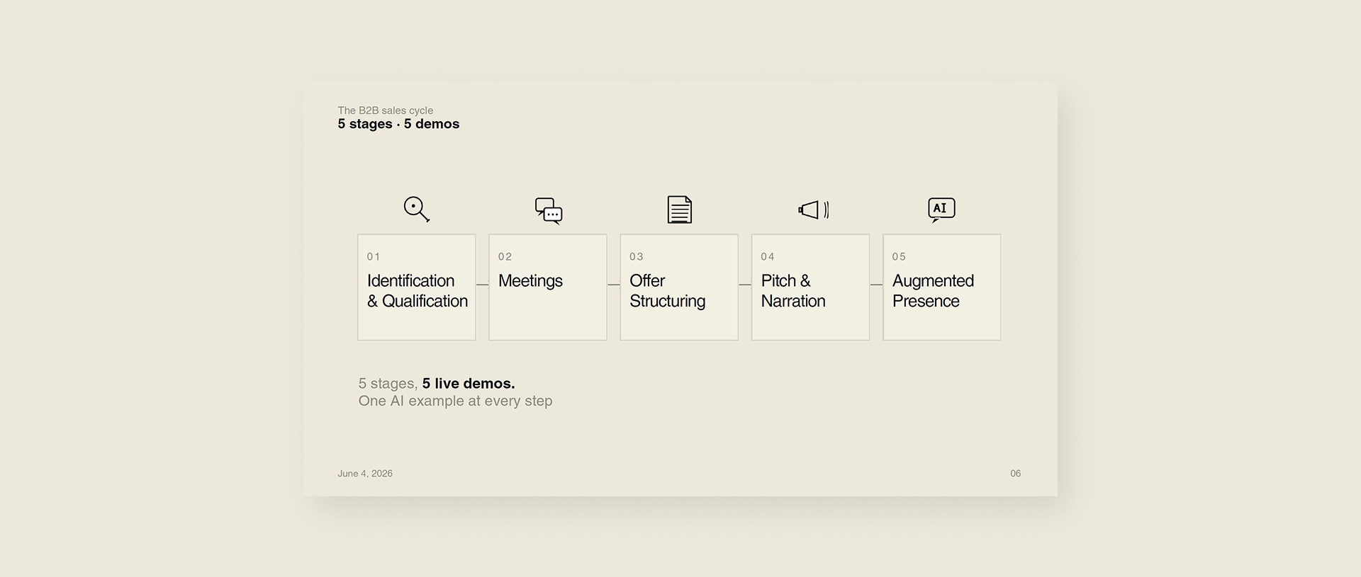Select the Pitch & Narration stage box

click(810, 287)
